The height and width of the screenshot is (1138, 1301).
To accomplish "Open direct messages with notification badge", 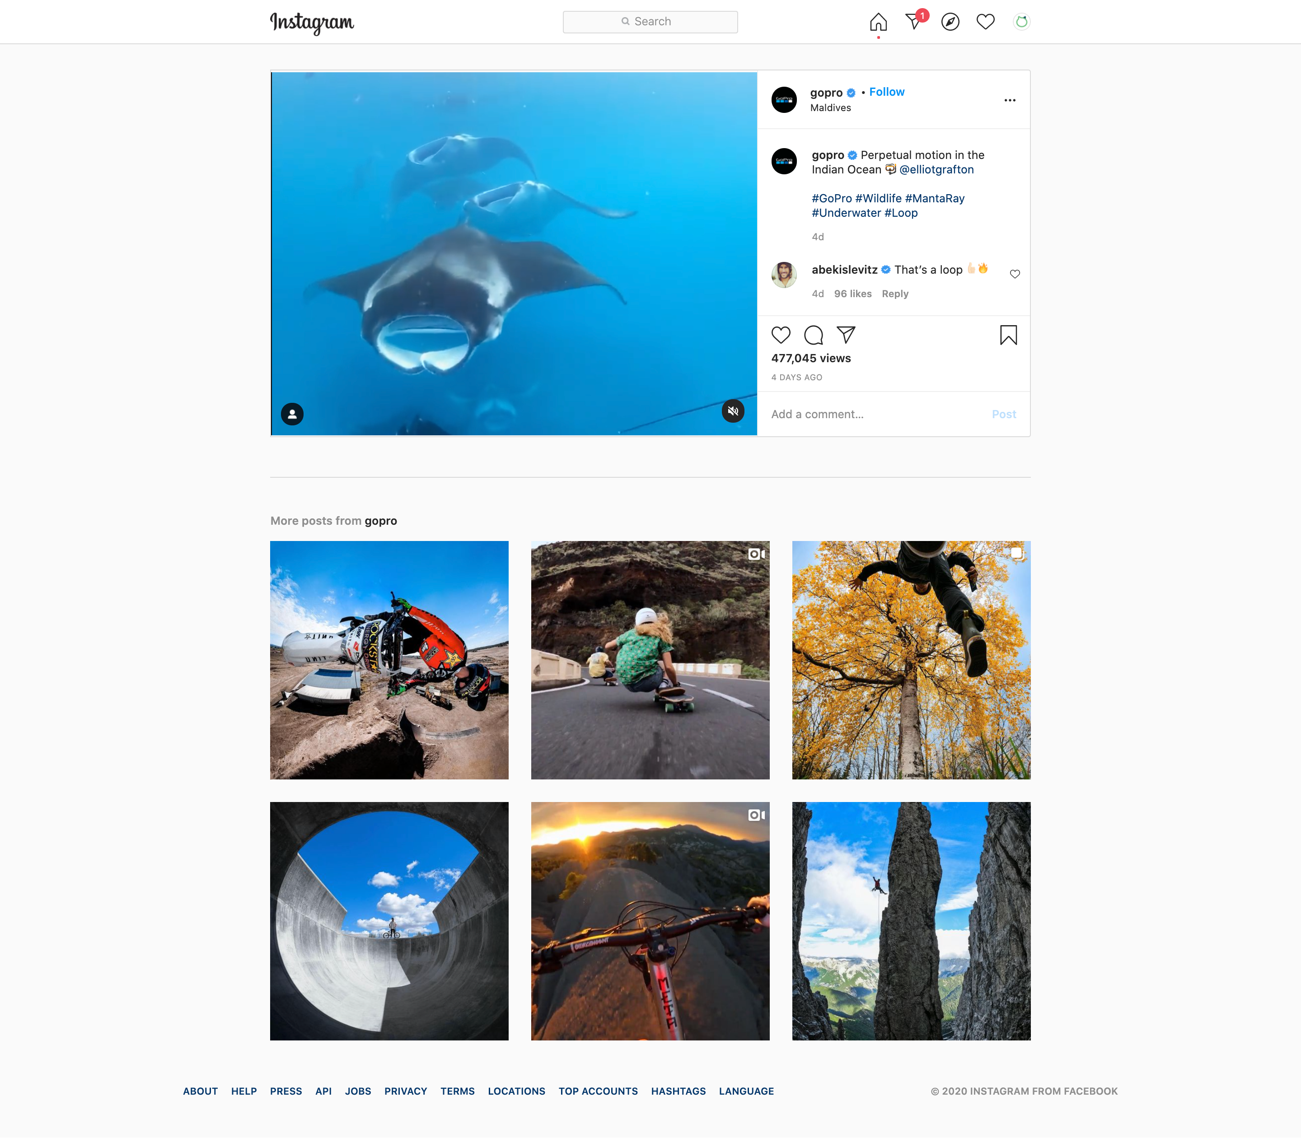I will pos(914,22).
